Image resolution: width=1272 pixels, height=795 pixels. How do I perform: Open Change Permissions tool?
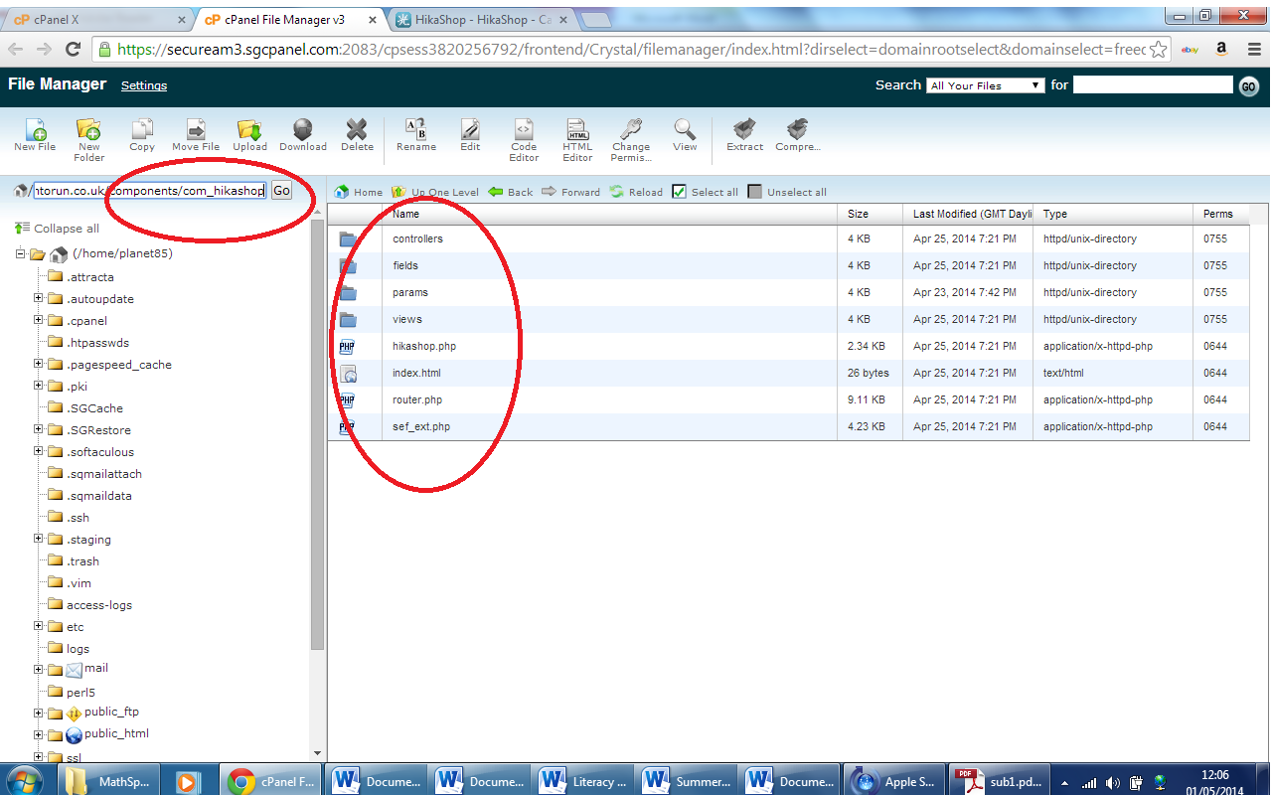coord(631,129)
